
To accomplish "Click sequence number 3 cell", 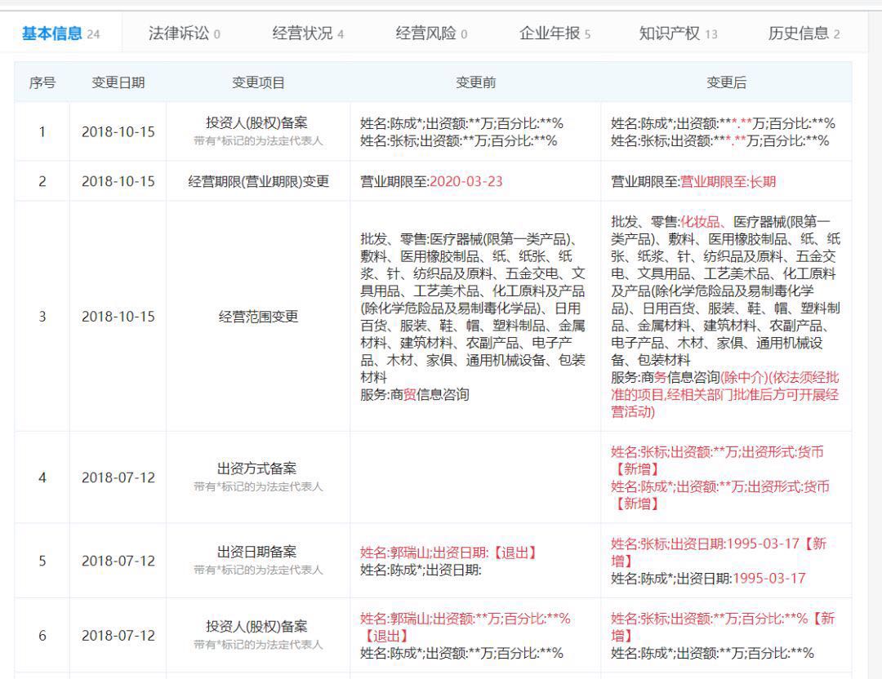I will pyautogui.click(x=42, y=317).
